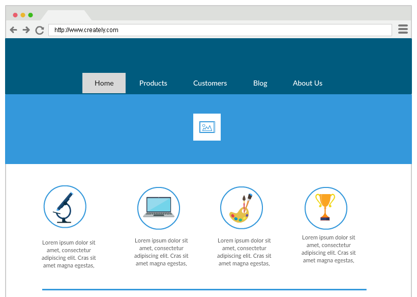Click the image placeholder in the banner
The height and width of the screenshot is (297, 417).
click(207, 127)
